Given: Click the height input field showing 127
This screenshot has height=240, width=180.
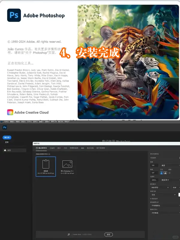Looking at the screenshot, I should click(154, 173).
